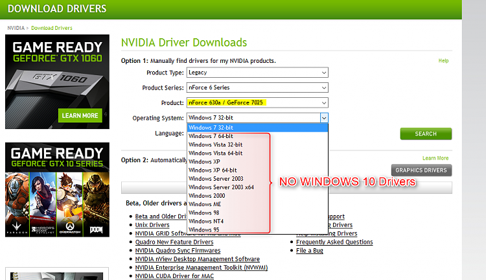Open Beta and Older Drivers link
This screenshot has height=280, width=486.
point(161,216)
